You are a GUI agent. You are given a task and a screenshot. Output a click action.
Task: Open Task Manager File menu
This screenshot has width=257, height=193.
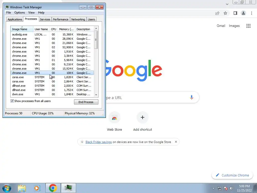[x=9, y=13]
